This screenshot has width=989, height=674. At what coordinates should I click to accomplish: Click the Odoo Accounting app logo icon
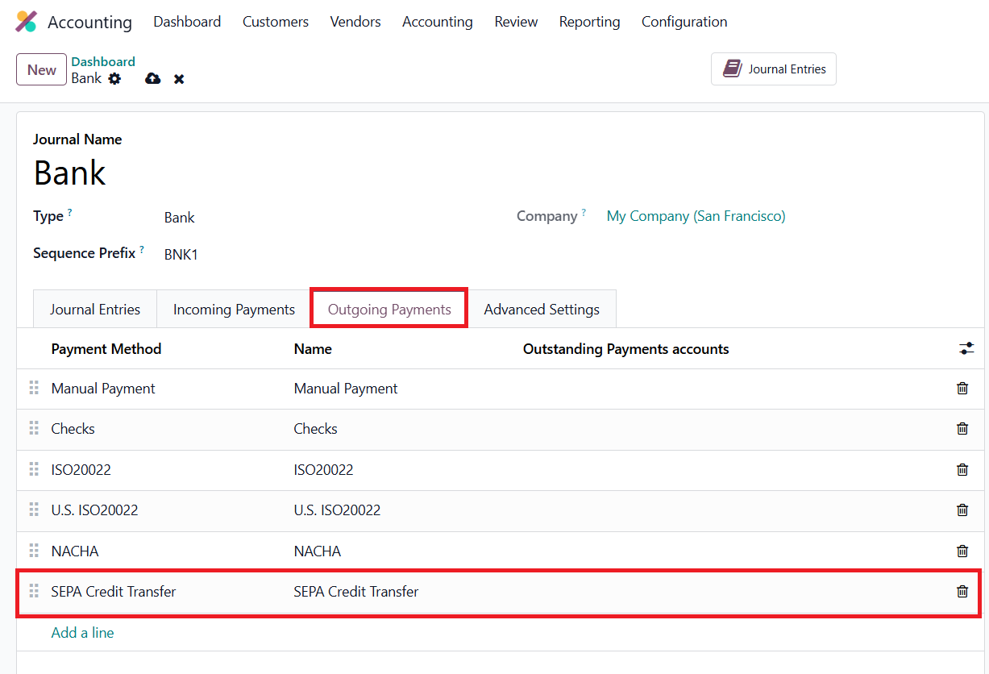pyautogui.click(x=27, y=22)
